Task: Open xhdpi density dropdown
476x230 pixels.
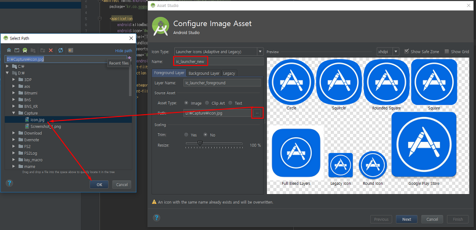Action: click(395, 52)
